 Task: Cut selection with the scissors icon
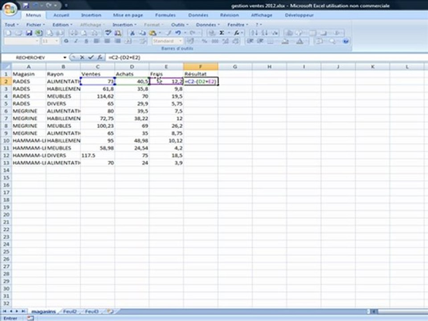coord(132,33)
